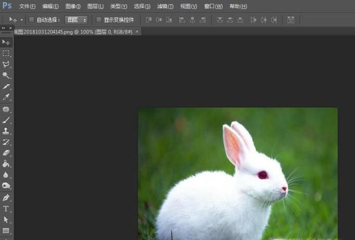Viewport: 355px width, 240px height.
Task: Click the white rabbit's red eye on canvas
Action: [262, 175]
